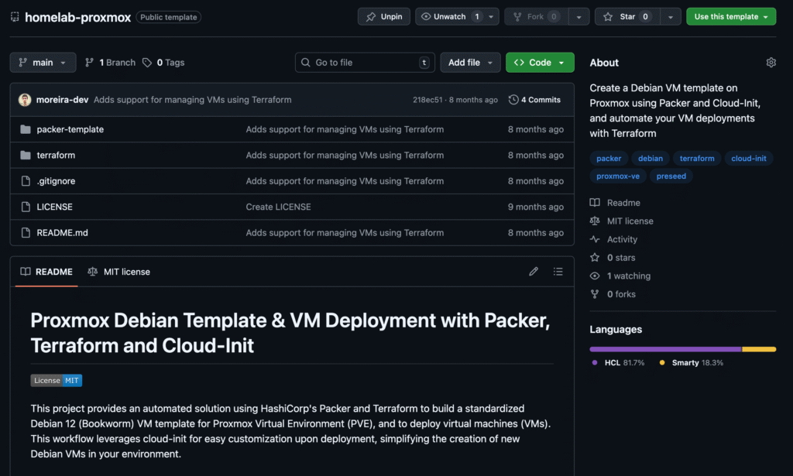Open commit 218ec51 hash link
The height and width of the screenshot is (476, 793).
tap(427, 100)
